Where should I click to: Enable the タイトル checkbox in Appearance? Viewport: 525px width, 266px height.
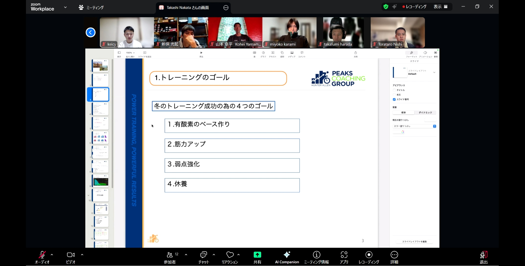click(394, 90)
